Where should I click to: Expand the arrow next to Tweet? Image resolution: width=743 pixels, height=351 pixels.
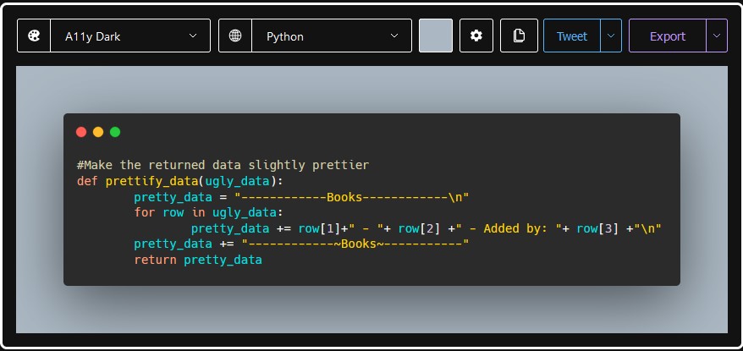pyautogui.click(x=611, y=36)
